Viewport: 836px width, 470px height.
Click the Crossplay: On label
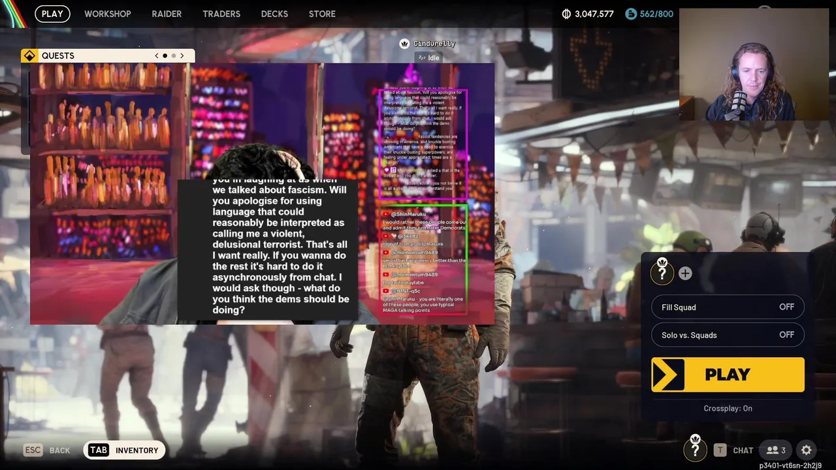click(728, 408)
